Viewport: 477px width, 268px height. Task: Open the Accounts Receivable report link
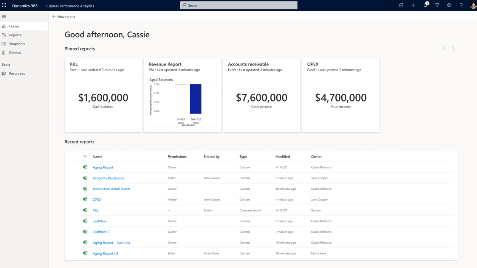(108, 178)
